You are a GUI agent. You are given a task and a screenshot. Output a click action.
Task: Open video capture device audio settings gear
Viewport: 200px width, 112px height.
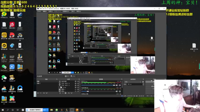click(x=120, y=91)
